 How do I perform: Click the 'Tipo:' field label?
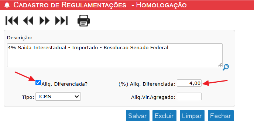click(x=28, y=97)
